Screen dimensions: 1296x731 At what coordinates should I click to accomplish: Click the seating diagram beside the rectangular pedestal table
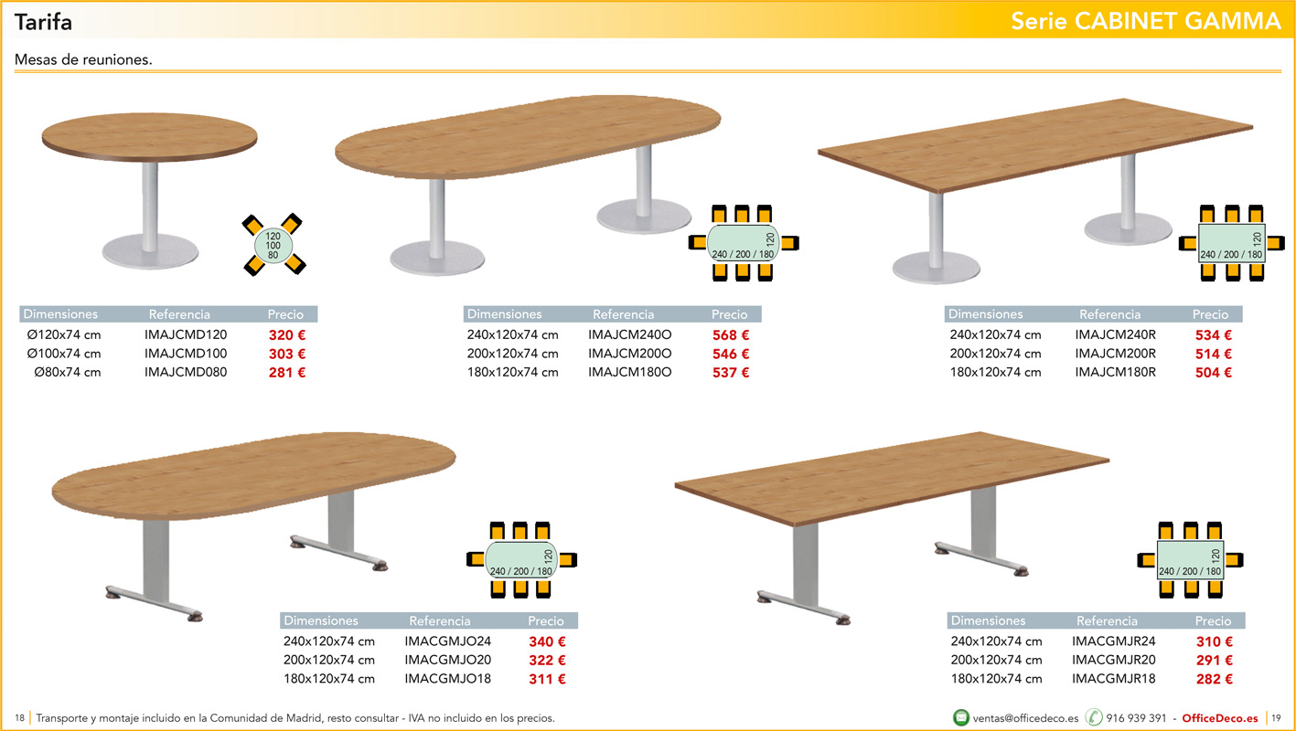click(x=1231, y=242)
